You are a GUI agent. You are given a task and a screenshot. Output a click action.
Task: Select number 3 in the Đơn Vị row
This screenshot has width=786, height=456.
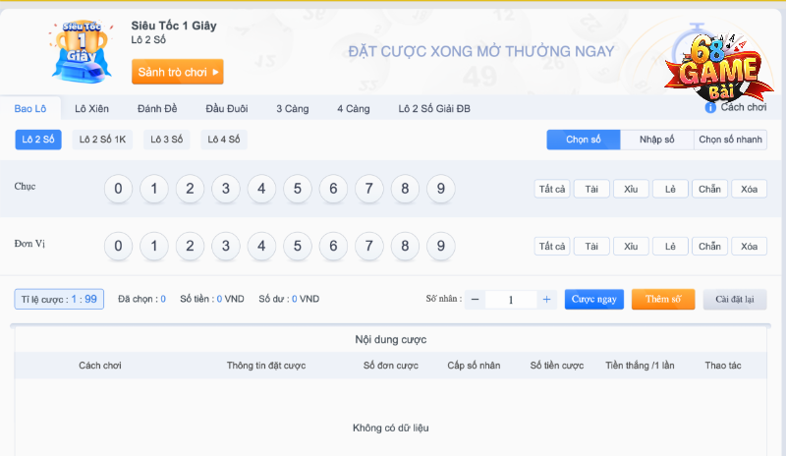click(225, 246)
